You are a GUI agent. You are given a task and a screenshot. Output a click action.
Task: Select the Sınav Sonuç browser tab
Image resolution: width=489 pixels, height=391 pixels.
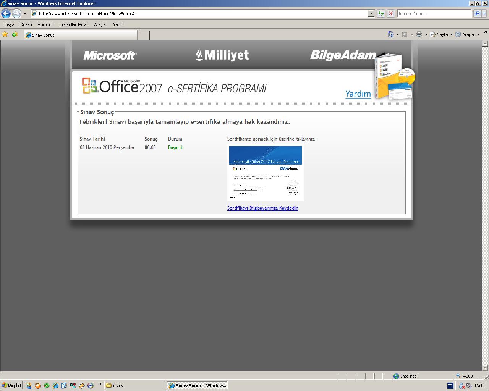(80, 35)
